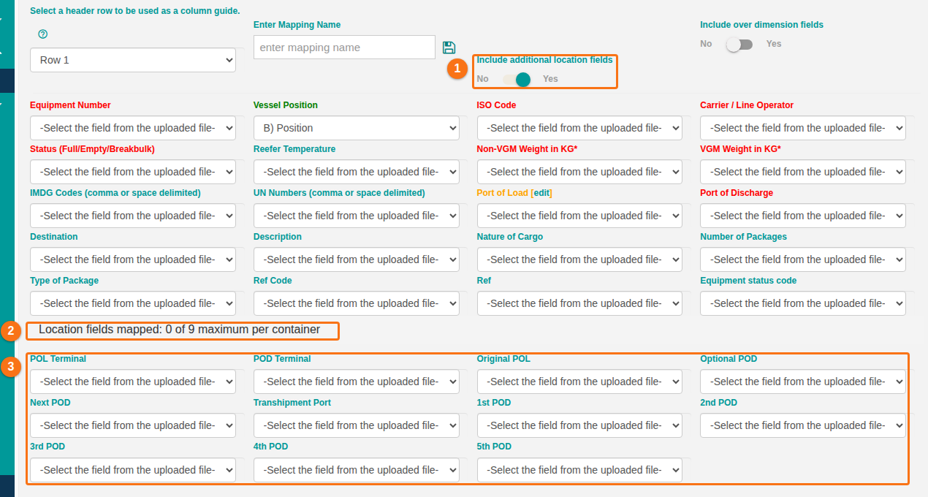The height and width of the screenshot is (497, 928).
Task: Open the Row 1 header row dropdown
Action: coord(133,60)
